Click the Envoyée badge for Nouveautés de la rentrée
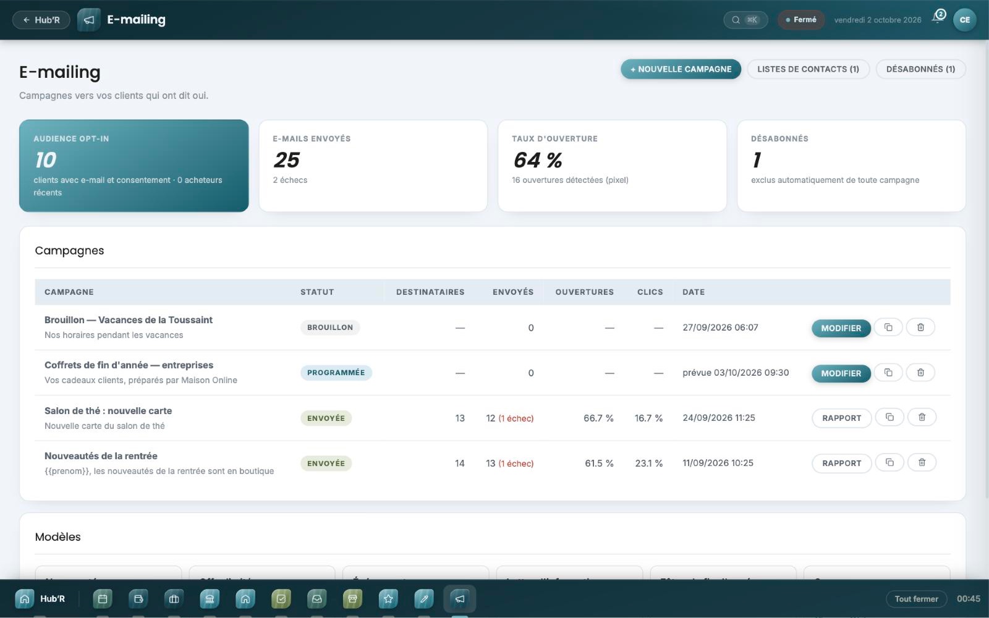Viewport: 989px width, 618px height. [x=326, y=463]
